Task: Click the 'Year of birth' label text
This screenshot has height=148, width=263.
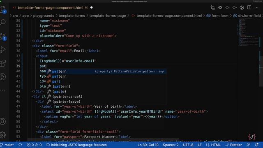Action: pos(108,106)
